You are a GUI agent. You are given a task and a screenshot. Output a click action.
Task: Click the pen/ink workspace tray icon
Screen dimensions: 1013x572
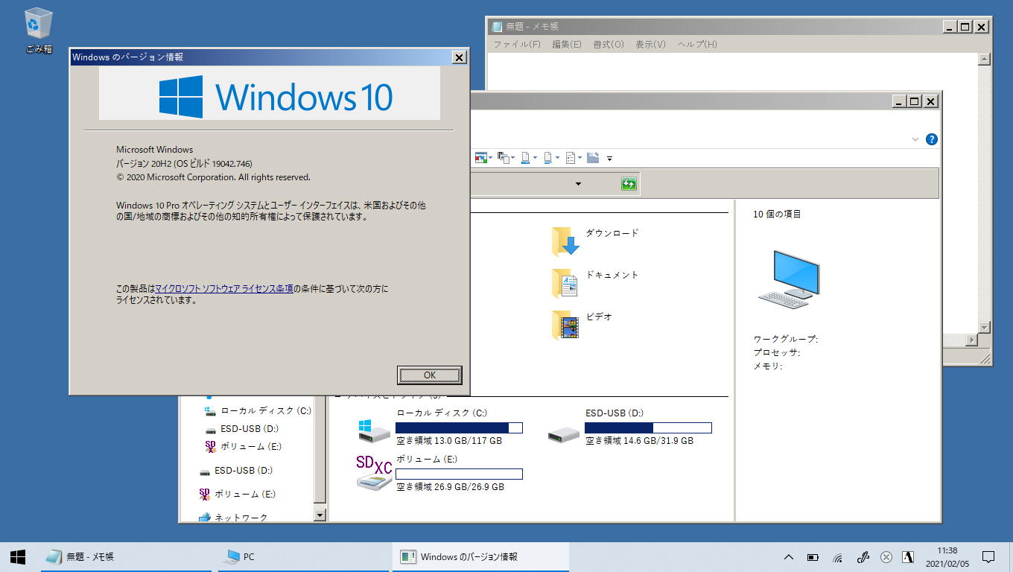pyautogui.click(x=863, y=556)
